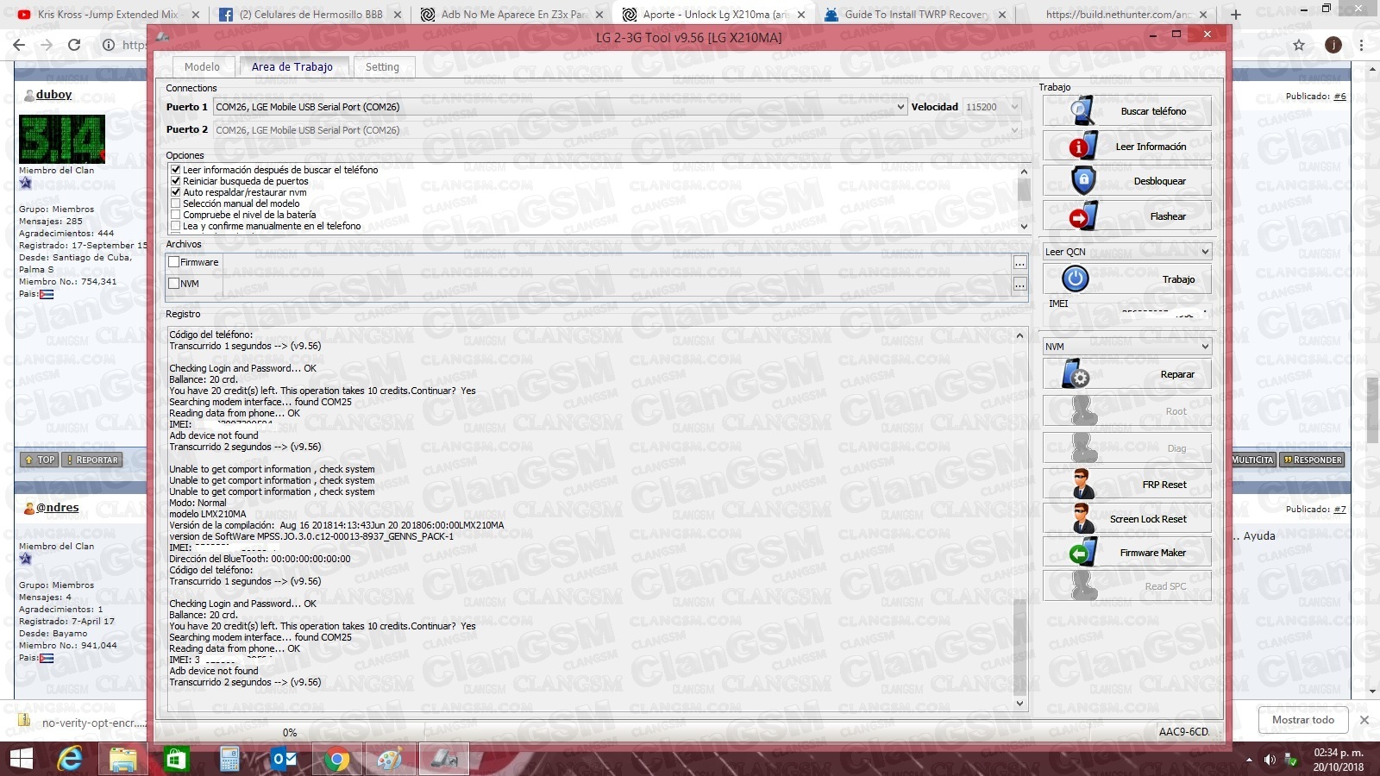The height and width of the screenshot is (776, 1380).
Task: Open Calculator from the taskbar
Action: tap(229, 759)
